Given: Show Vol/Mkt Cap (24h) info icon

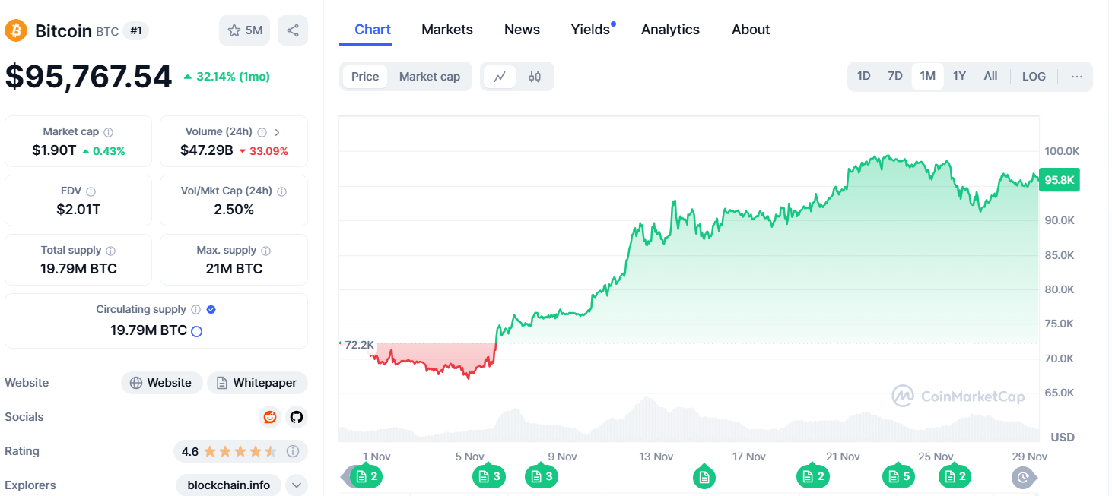Looking at the screenshot, I should tap(282, 191).
